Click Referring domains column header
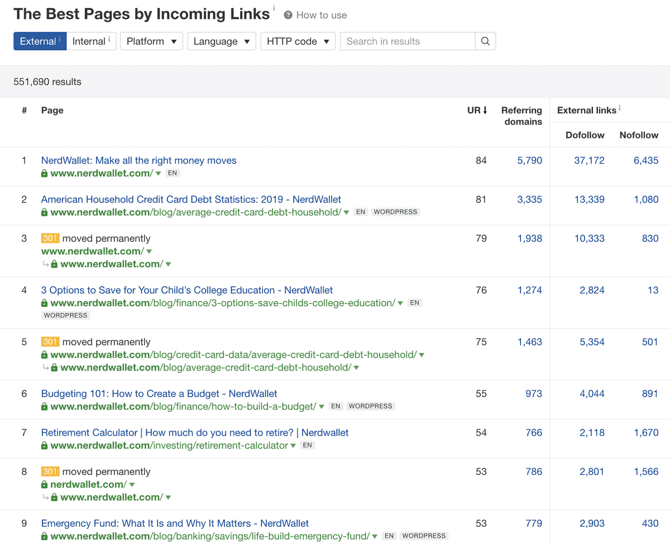Viewport: 670px width, 543px height. click(x=522, y=116)
